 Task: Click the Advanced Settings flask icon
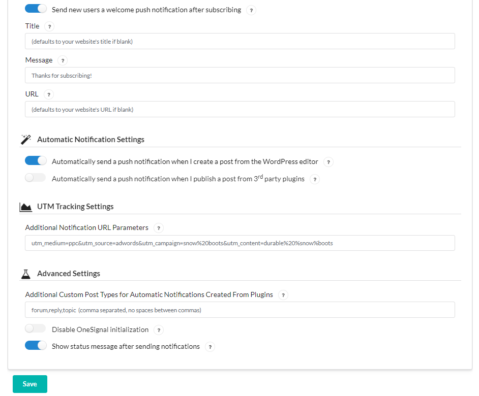[25, 274]
